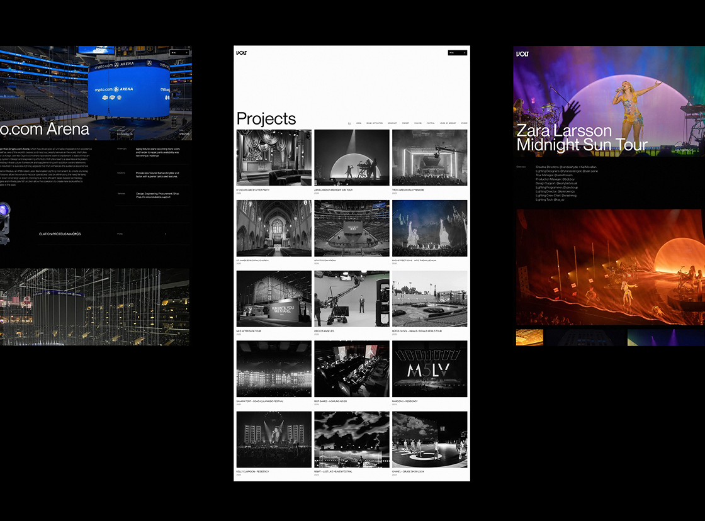Screen dimensions: 705x521
Task: Click the Solutions label on Arena page
Action: pos(121,173)
